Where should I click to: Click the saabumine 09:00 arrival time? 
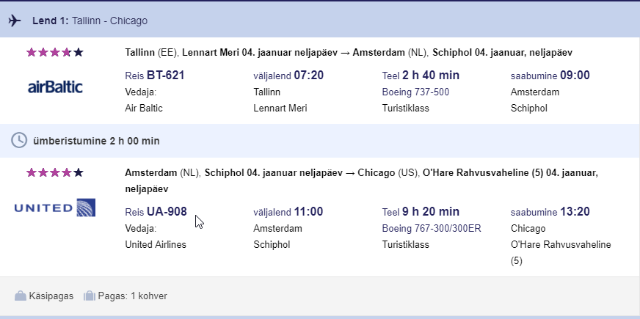pyautogui.click(x=550, y=75)
